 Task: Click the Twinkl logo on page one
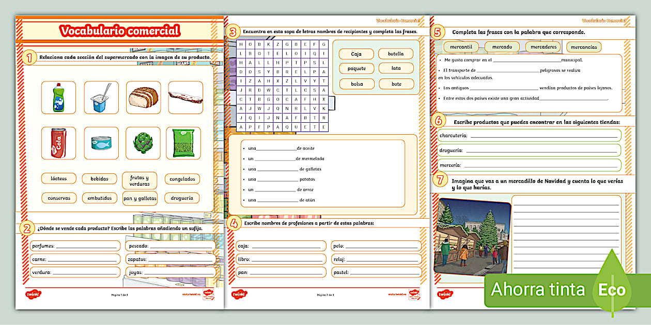[33, 295]
